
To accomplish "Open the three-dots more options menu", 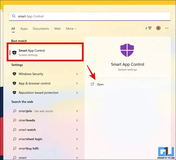I will click(x=167, y=28).
